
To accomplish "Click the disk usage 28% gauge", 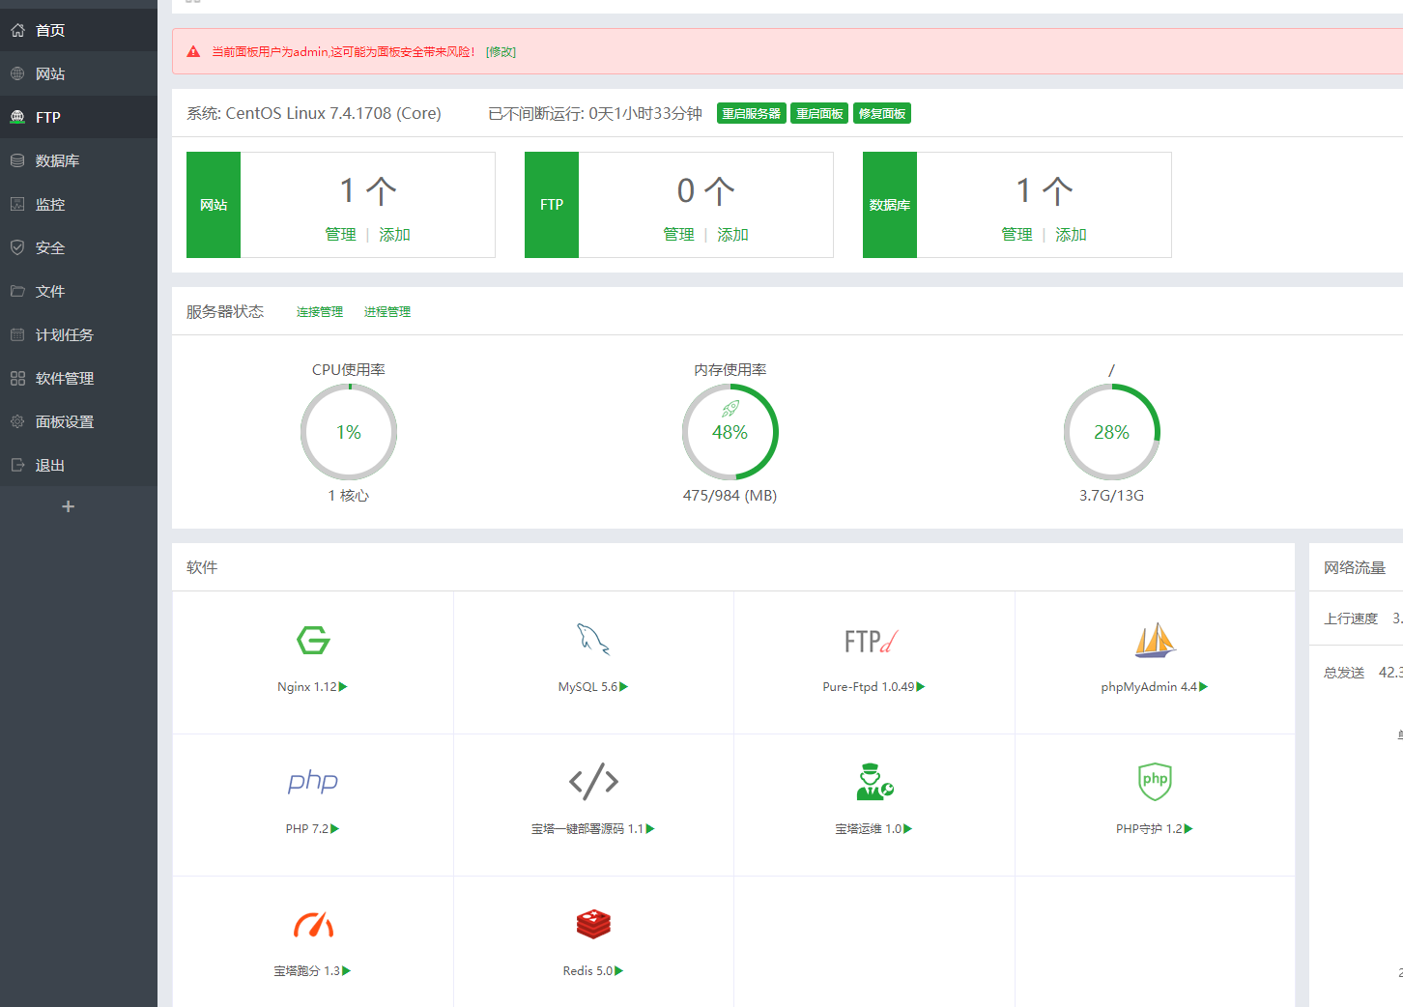I will click(1112, 432).
